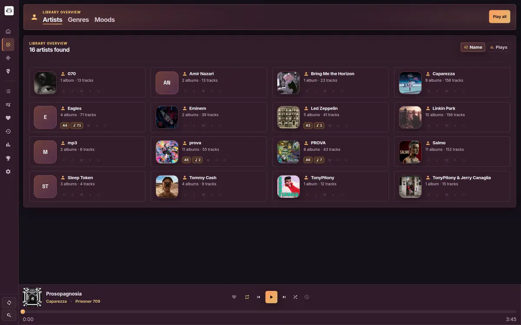Click the prova A5 badge
Image resolution: width=521 pixels, height=325 pixels.
click(x=186, y=160)
